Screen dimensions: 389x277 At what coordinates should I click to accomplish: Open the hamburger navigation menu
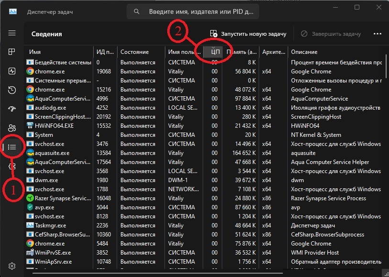(12, 33)
